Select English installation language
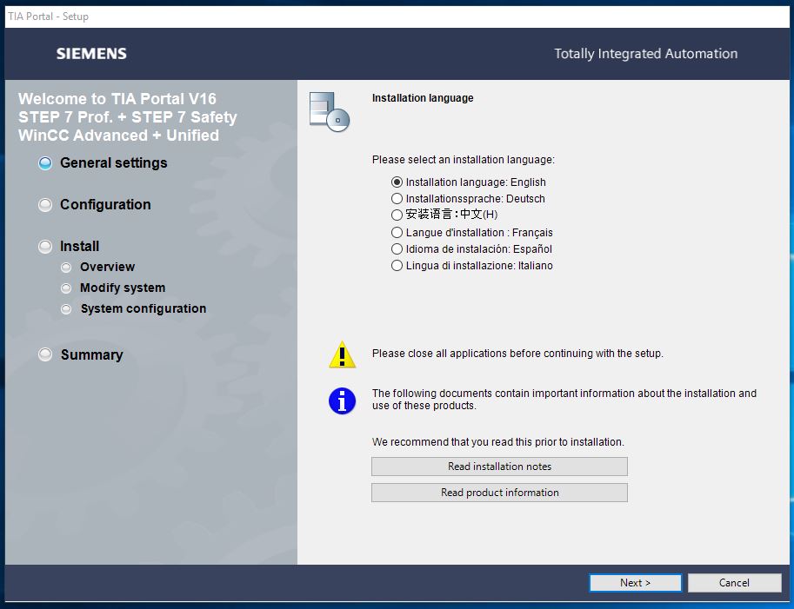This screenshot has height=609, width=794. tap(397, 182)
